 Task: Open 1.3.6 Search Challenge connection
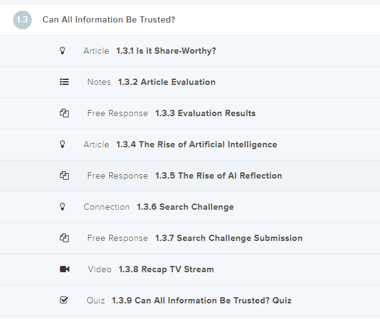click(x=185, y=207)
